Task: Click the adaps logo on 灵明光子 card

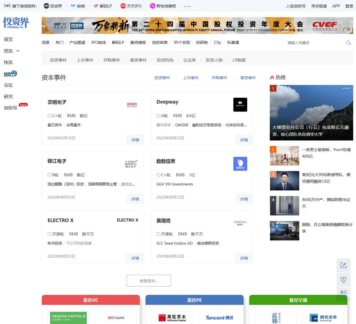Action: (x=132, y=105)
